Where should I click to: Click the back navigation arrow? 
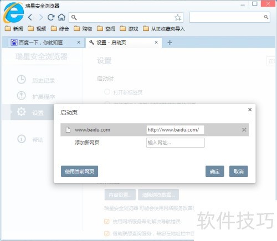pos(30,18)
